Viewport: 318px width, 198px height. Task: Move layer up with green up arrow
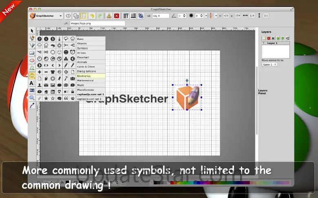pos(278,38)
